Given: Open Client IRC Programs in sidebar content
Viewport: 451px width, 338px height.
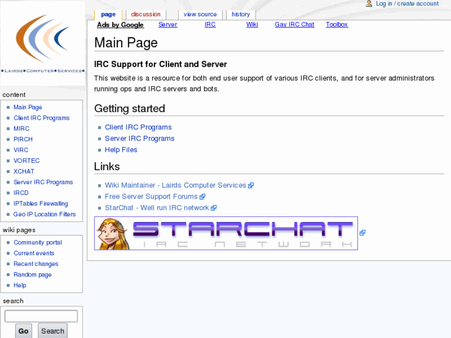Looking at the screenshot, I should click(42, 118).
